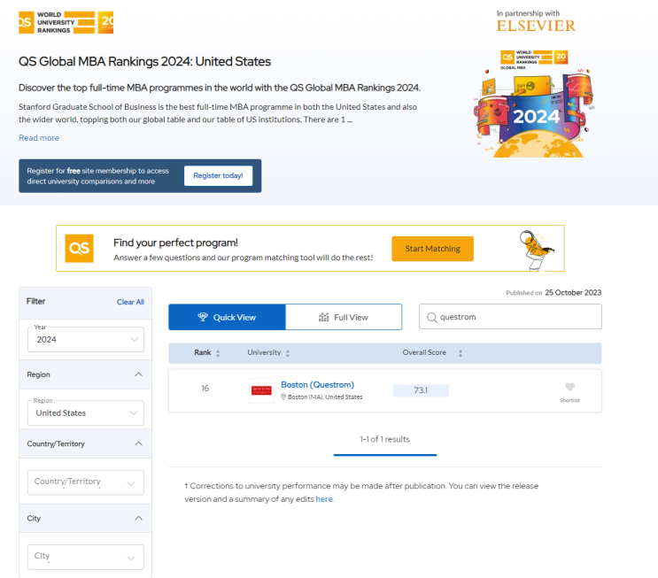
Task: Sort by University column arrows
Action: point(288,353)
